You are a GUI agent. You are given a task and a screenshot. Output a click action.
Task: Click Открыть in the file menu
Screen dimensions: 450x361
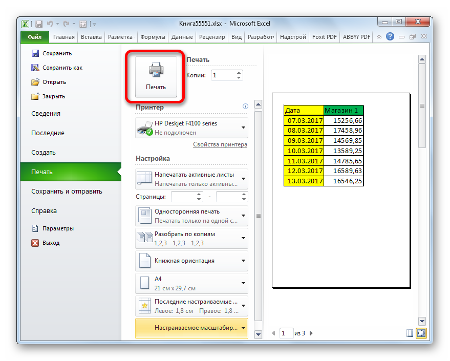(x=49, y=82)
